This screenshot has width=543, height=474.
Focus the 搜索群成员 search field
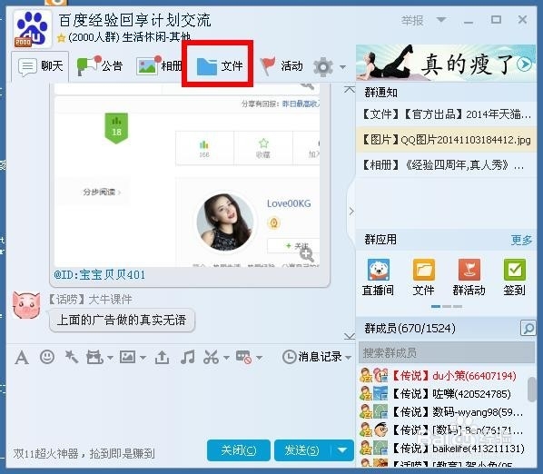pos(447,353)
